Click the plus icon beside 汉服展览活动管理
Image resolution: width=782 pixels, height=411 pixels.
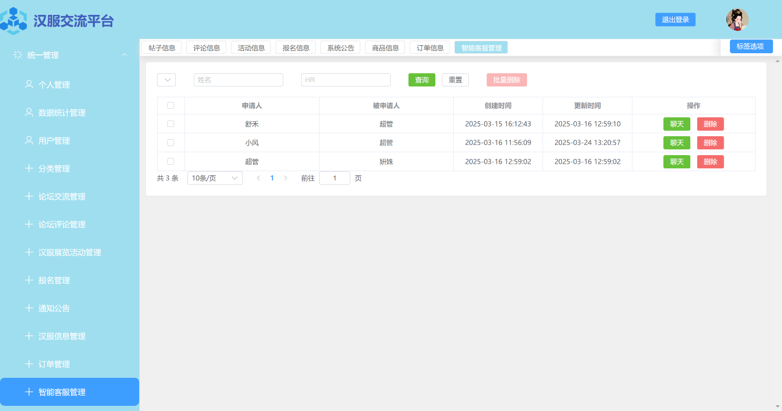point(29,252)
